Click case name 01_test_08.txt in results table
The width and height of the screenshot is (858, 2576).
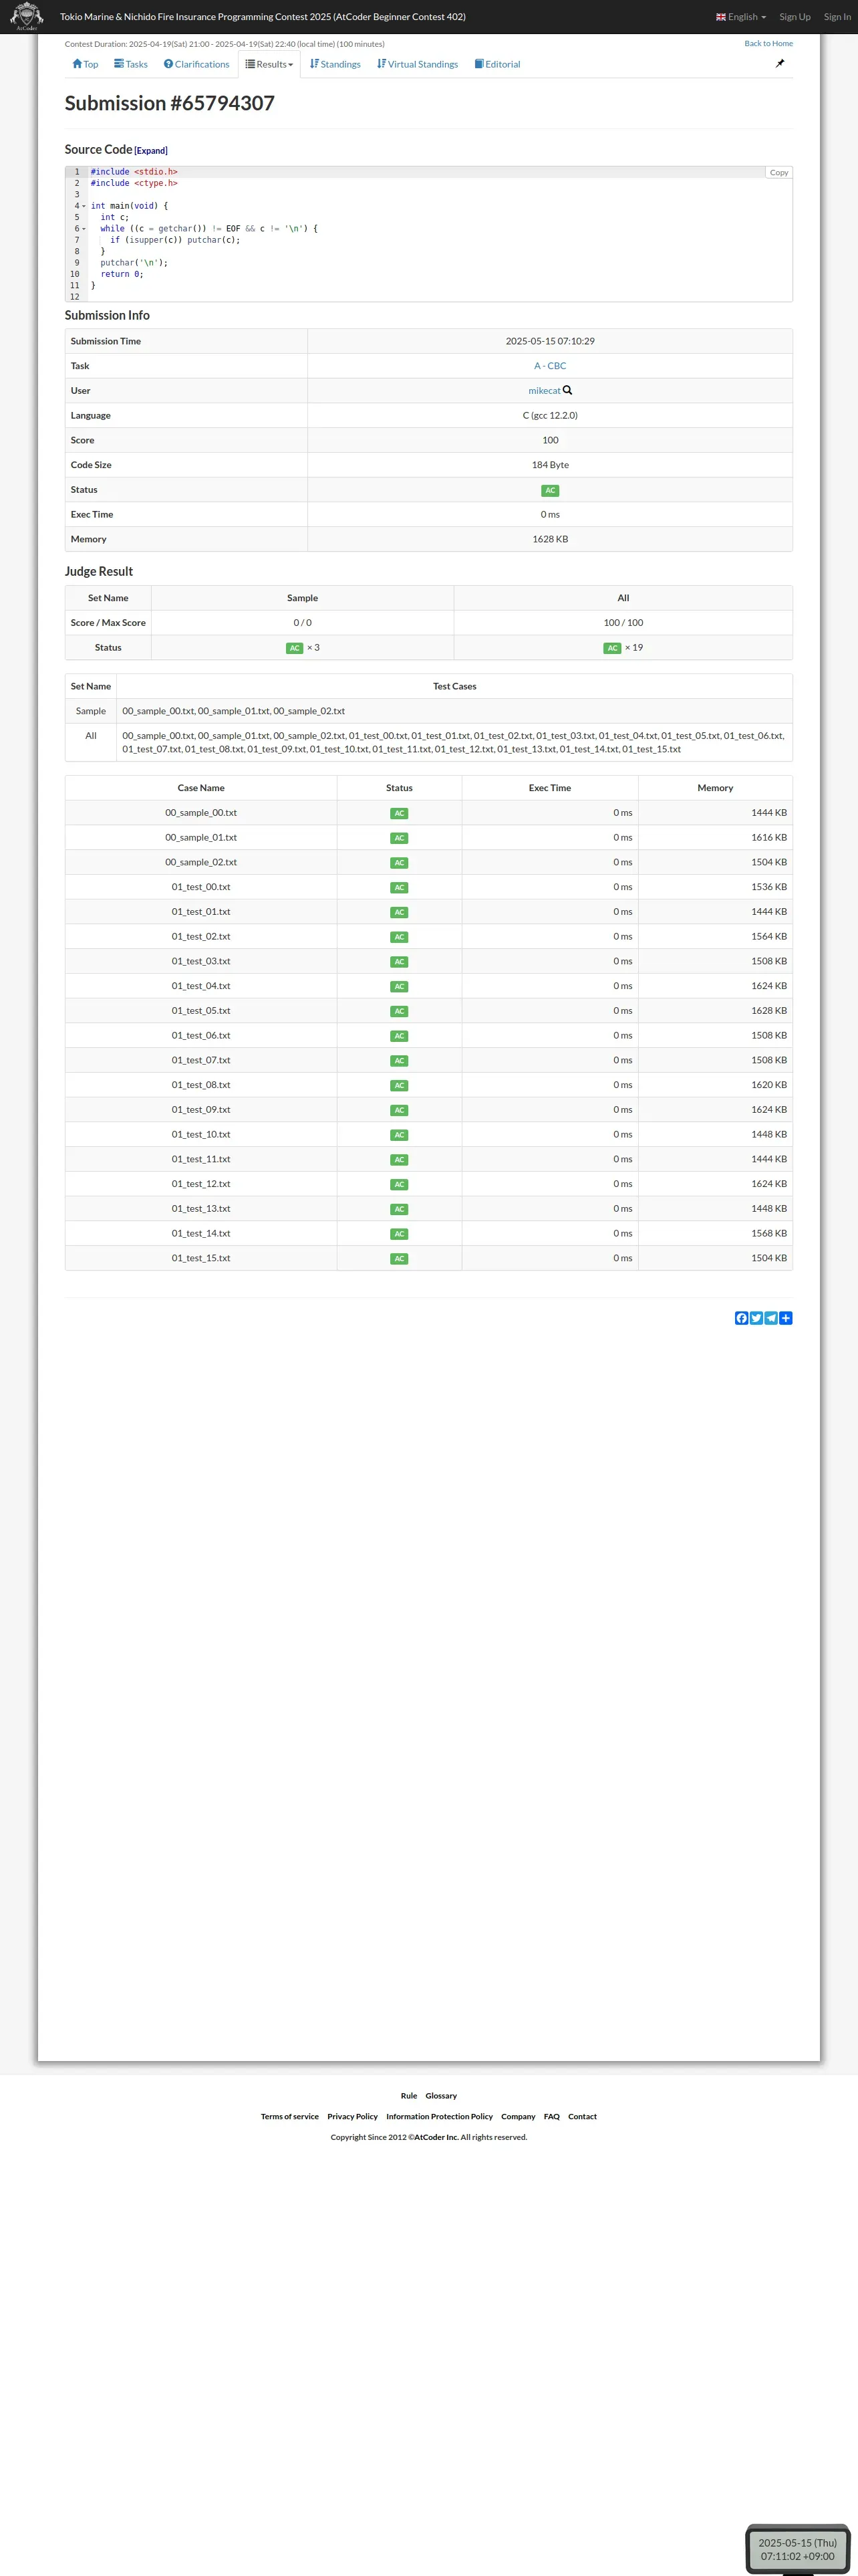200,1085
